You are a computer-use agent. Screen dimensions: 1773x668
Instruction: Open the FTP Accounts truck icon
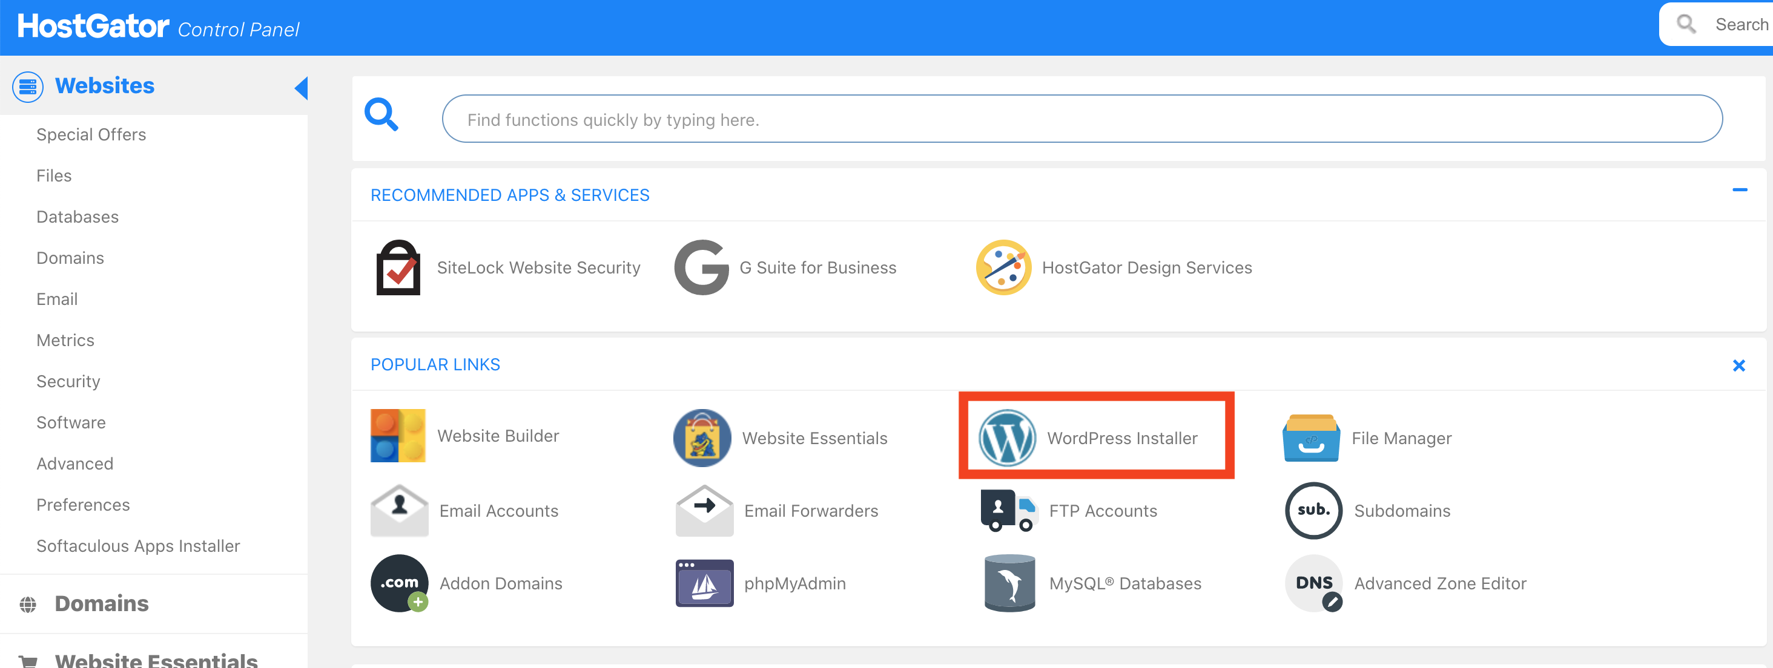pos(1008,511)
